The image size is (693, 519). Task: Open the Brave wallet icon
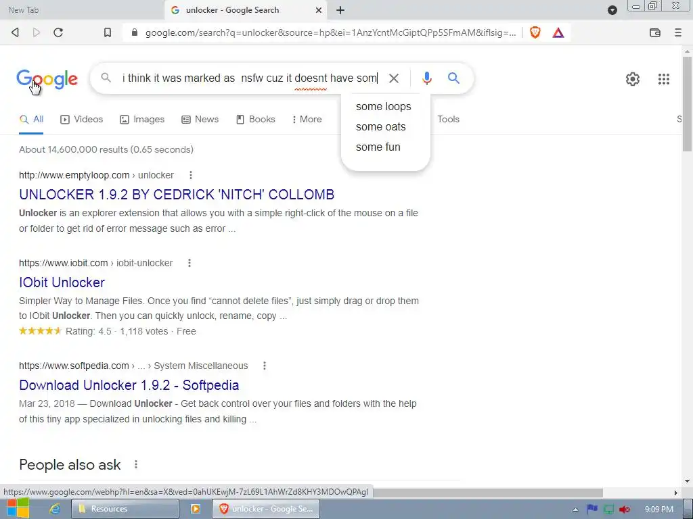(x=655, y=32)
